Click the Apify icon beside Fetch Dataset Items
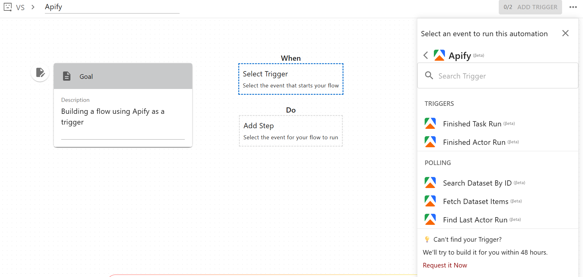The width and height of the screenshot is (583, 277). (x=430, y=201)
